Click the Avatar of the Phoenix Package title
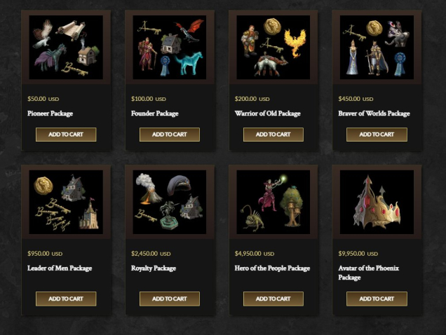Screen dimensions: 446x335 (369, 273)
